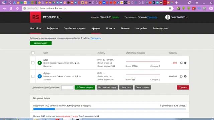The image size is (214, 120).
Task: Click the user avatar icon
Action: [168, 17]
